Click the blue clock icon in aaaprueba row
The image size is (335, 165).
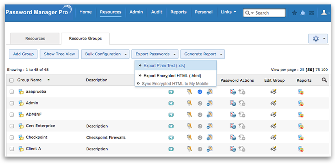coord(200,92)
